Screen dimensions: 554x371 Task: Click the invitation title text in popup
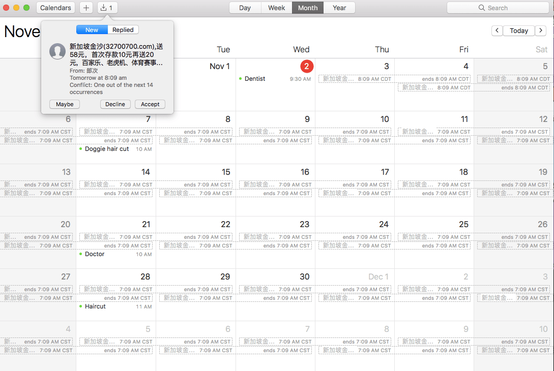coord(116,54)
